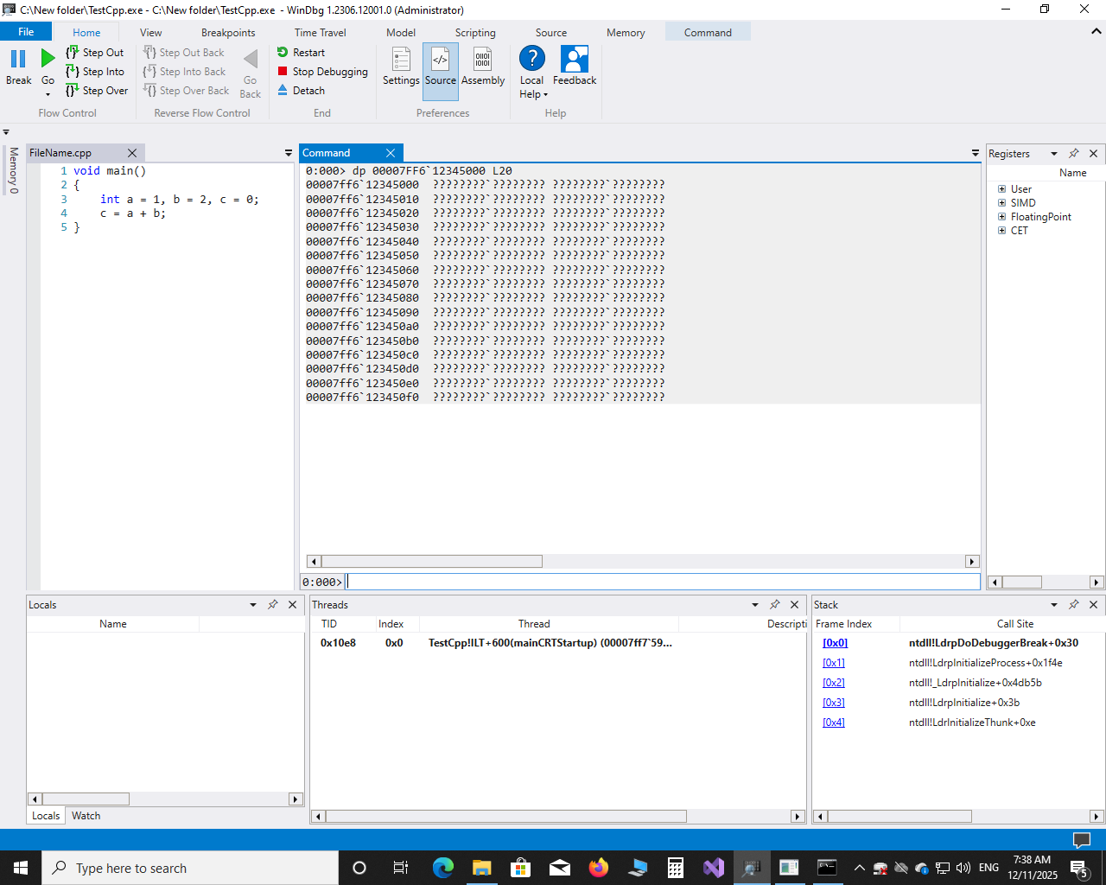Expand the User registers node
The image size is (1106, 885).
coord(1002,189)
